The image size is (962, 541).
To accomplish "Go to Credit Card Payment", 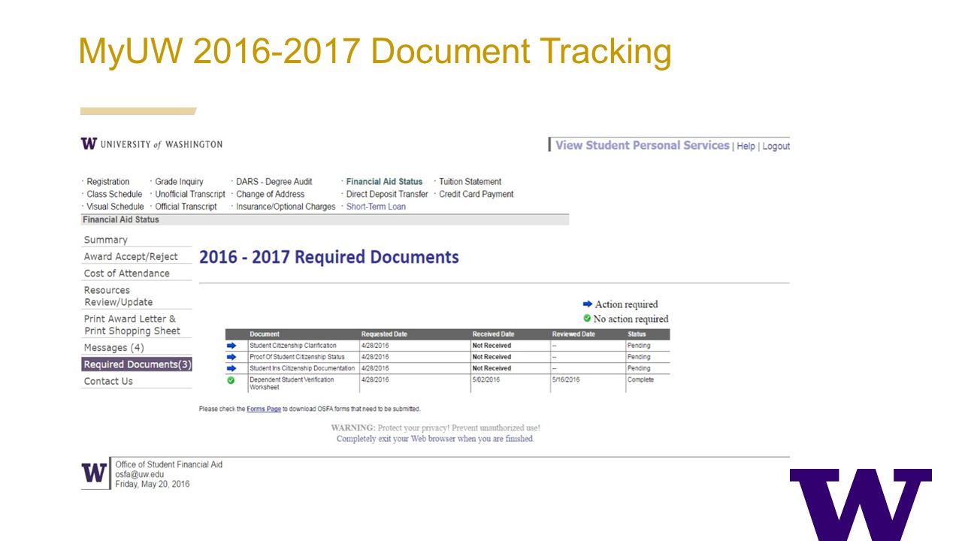I will [476, 194].
